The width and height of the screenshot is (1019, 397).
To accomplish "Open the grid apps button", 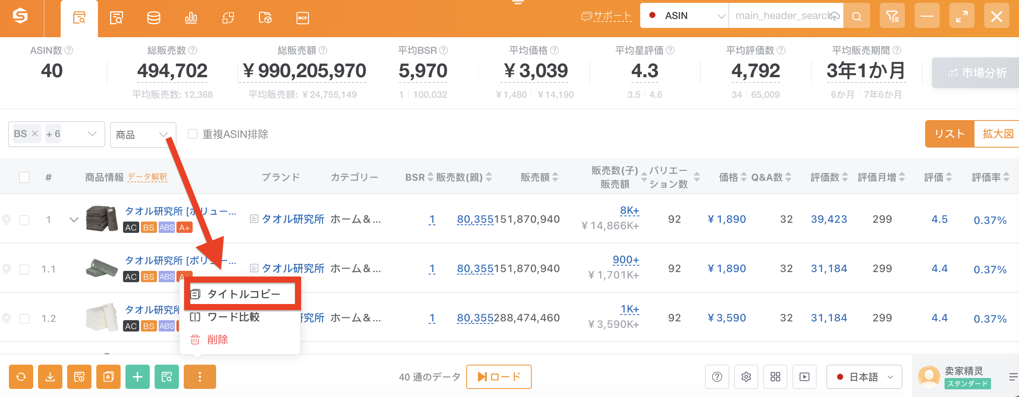I will 775,377.
